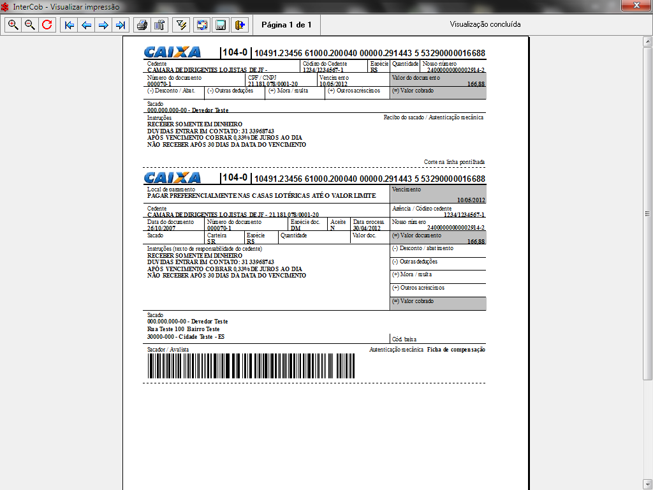Click the scrollbar down arrow
653x490 pixels.
(647, 484)
